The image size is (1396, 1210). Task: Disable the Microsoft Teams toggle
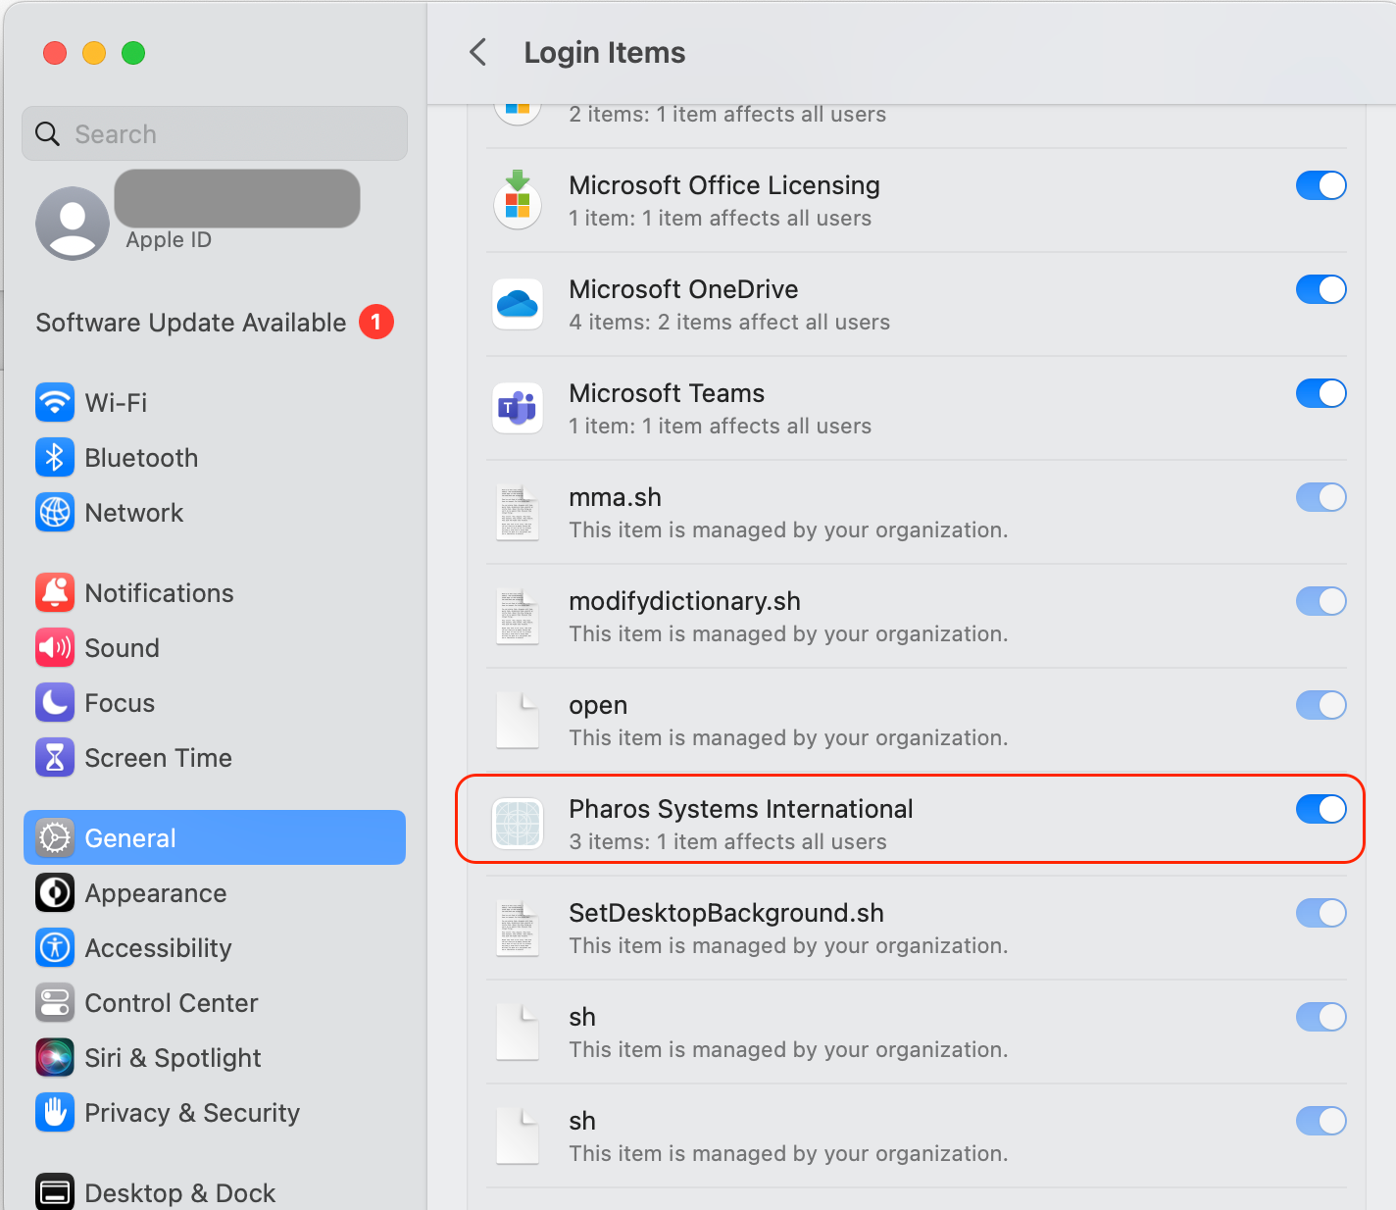point(1321,393)
